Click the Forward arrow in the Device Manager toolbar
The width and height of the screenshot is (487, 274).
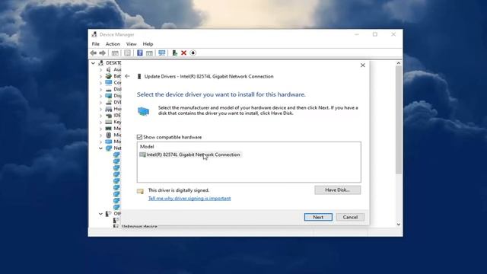pyautogui.click(x=102, y=53)
